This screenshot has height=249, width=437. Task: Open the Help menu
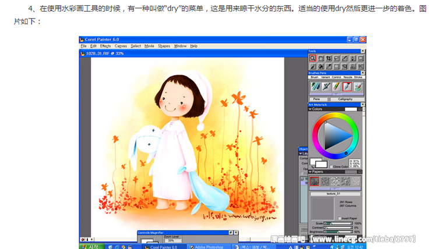tap(193, 46)
